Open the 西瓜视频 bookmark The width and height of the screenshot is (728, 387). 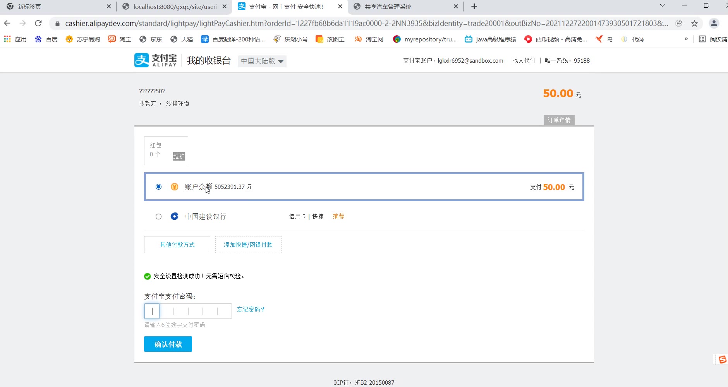coord(556,39)
